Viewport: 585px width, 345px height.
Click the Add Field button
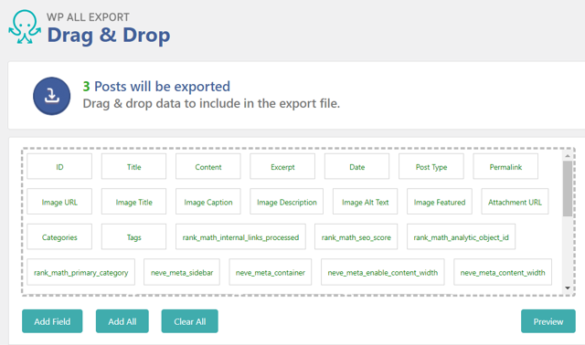(x=52, y=321)
